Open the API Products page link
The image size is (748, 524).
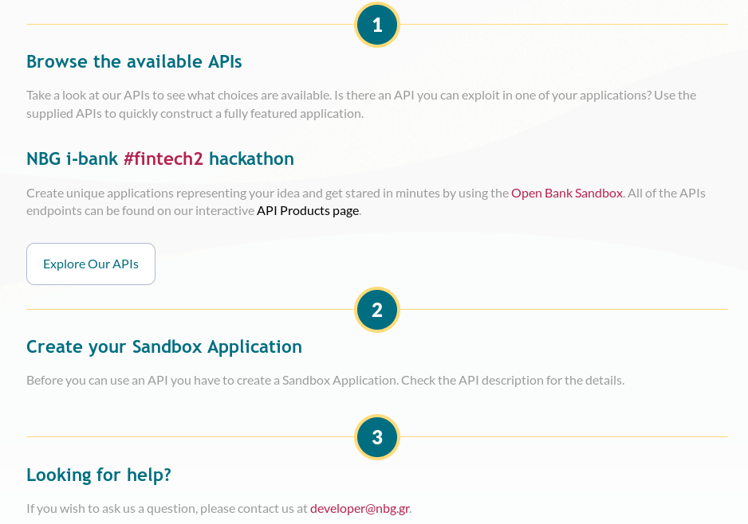click(x=308, y=210)
